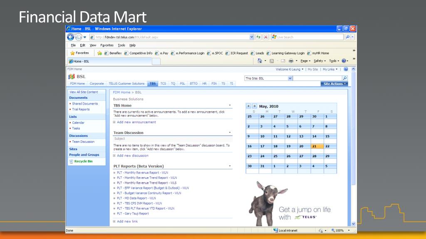Image resolution: width=426 pixels, height=239 pixels.
Task: Open the recent pages dropdown arrow
Action: pyautogui.click(x=85, y=37)
